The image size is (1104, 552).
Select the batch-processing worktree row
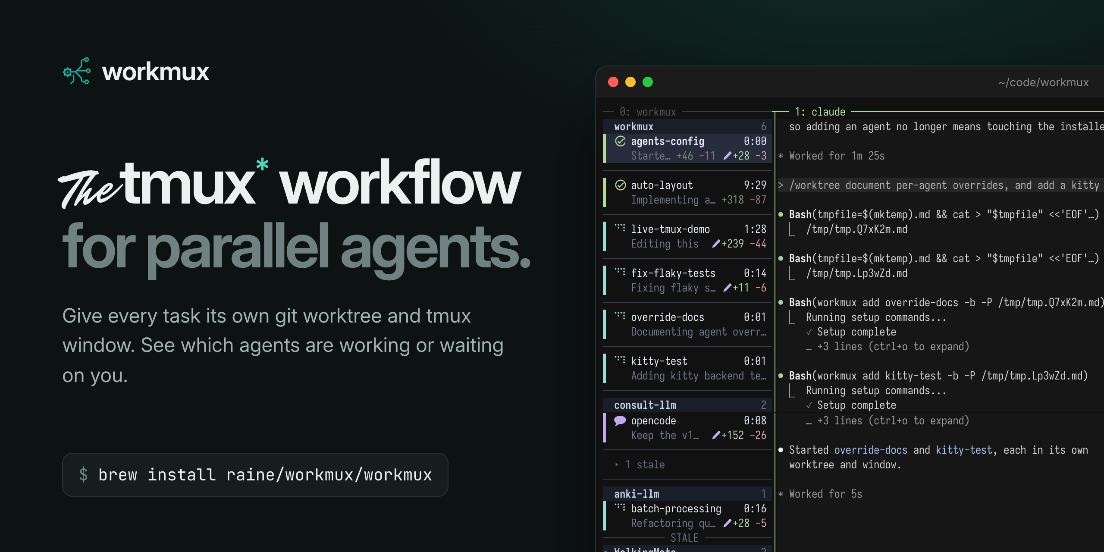point(687,516)
